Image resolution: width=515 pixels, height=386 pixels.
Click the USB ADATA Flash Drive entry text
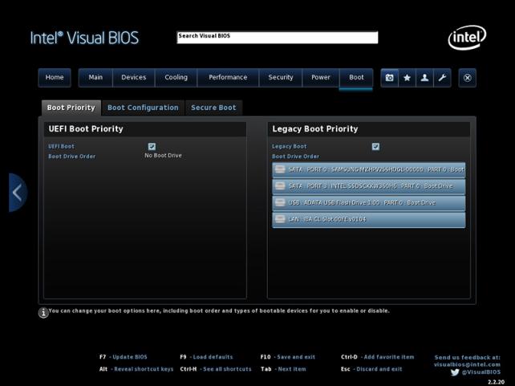[362, 203]
